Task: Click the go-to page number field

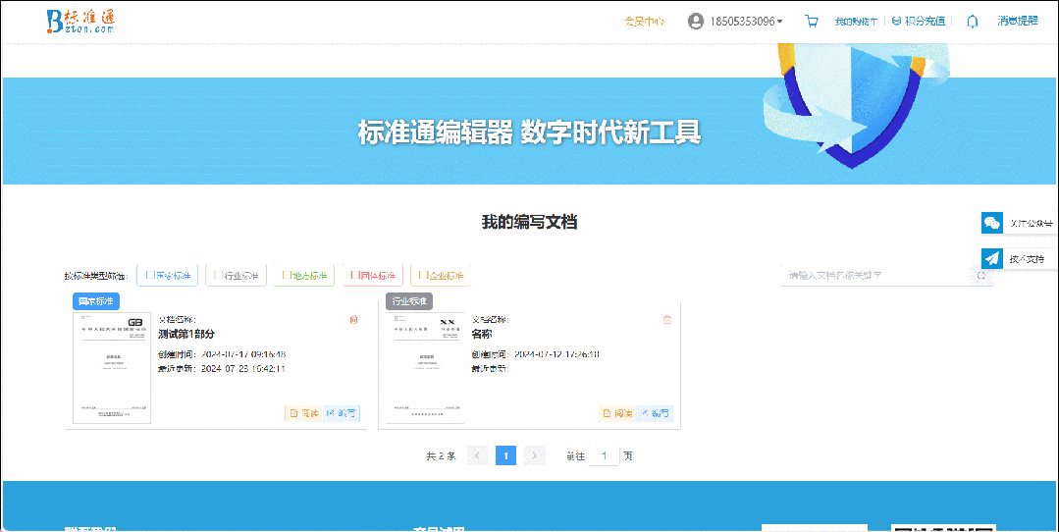Action: point(604,455)
